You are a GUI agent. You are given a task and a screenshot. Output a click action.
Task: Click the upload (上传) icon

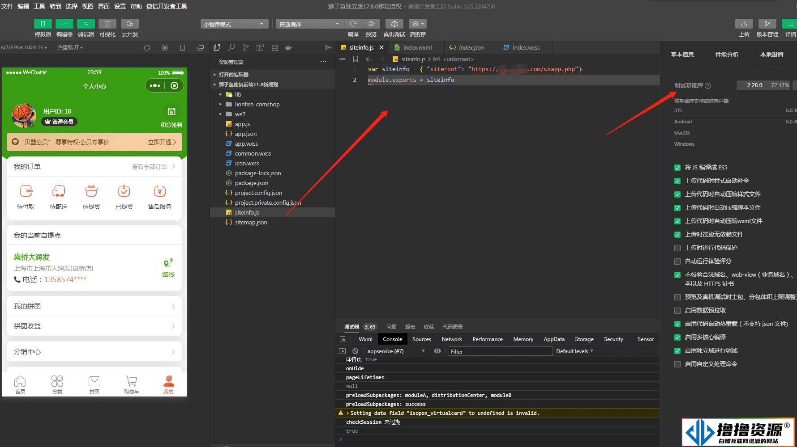point(744,24)
